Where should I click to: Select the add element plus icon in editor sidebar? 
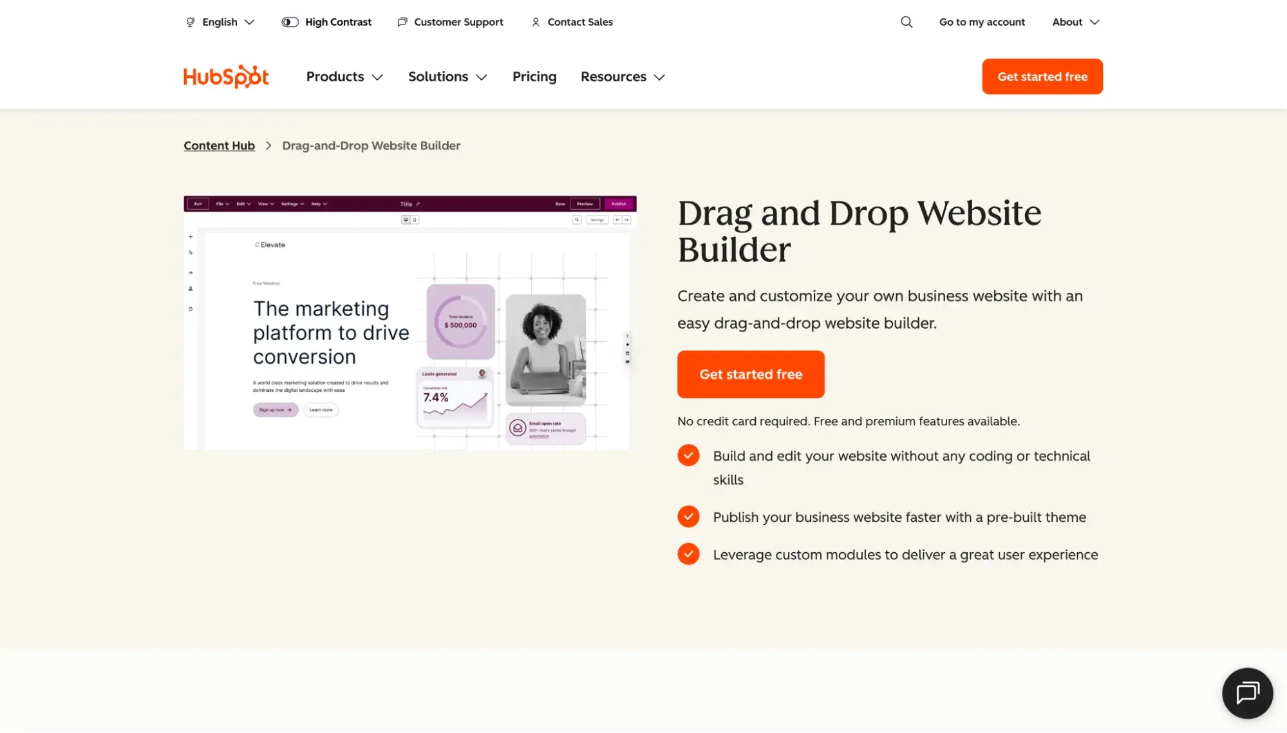[x=191, y=237]
